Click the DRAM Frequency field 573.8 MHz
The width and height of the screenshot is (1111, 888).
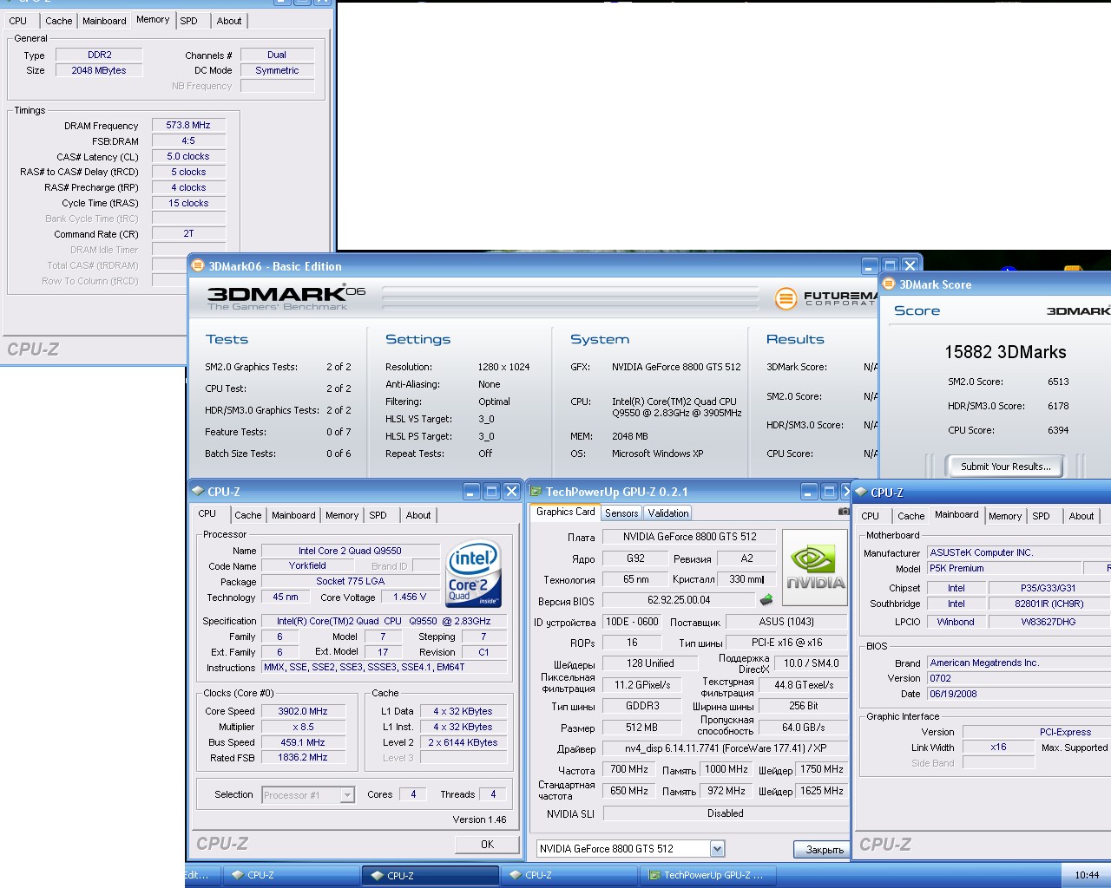pos(188,125)
